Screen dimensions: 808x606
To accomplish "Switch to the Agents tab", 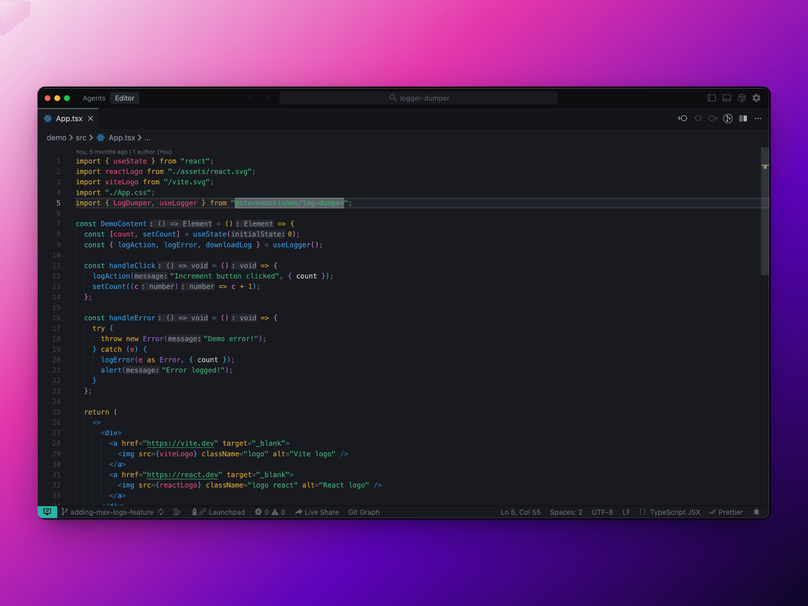I will tap(94, 98).
